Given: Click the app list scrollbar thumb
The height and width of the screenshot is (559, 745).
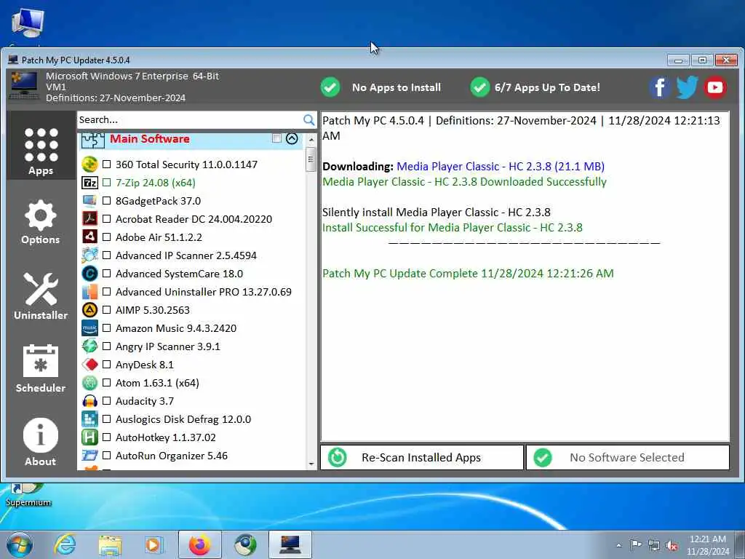Looking at the screenshot, I should click(x=311, y=159).
